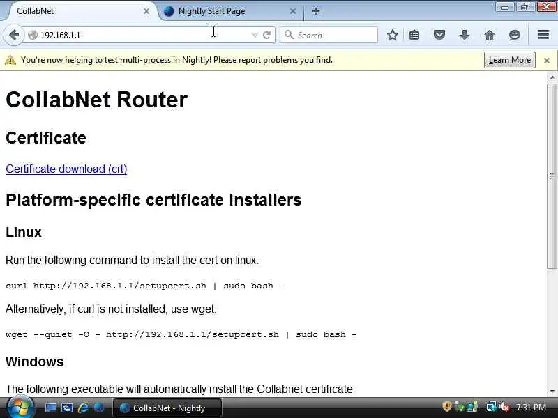Click the scrollbar down arrow
The image size is (558, 418).
click(x=552, y=392)
